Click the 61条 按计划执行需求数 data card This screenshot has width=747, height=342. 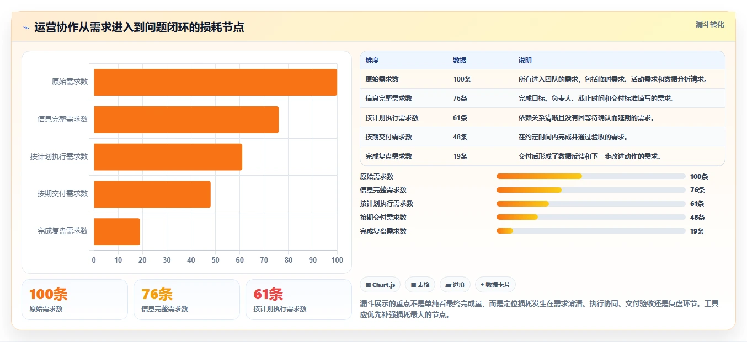(x=298, y=300)
